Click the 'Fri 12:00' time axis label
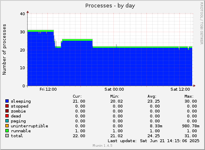The image size is (205, 150). point(48,89)
